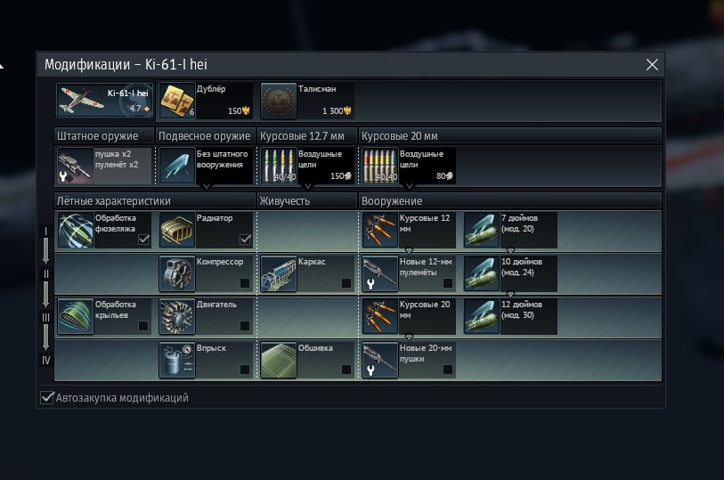Image resolution: width=724 pixels, height=480 pixels.
Task: Open the 12 дюймов (мод. 30) bomb icon
Action: (x=482, y=317)
